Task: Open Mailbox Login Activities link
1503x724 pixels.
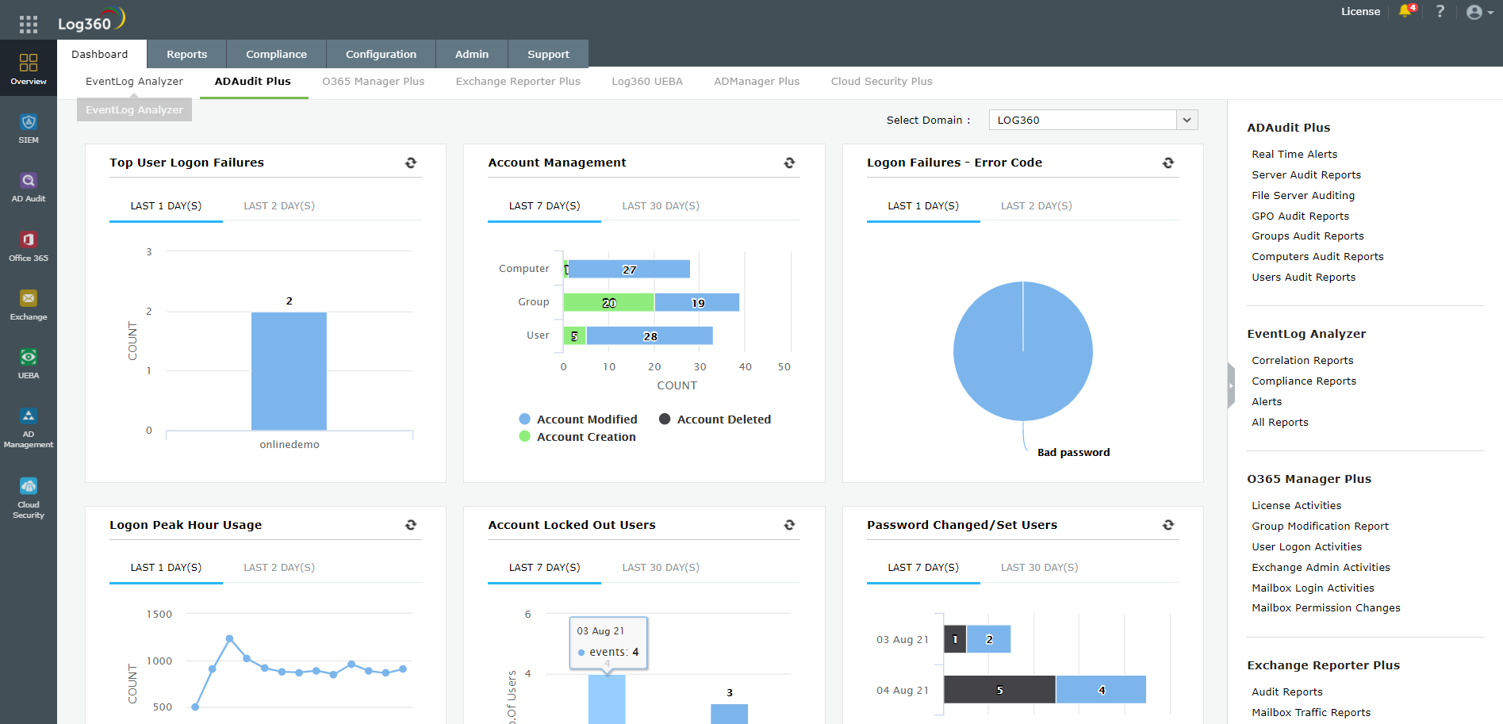Action: pos(1313,588)
